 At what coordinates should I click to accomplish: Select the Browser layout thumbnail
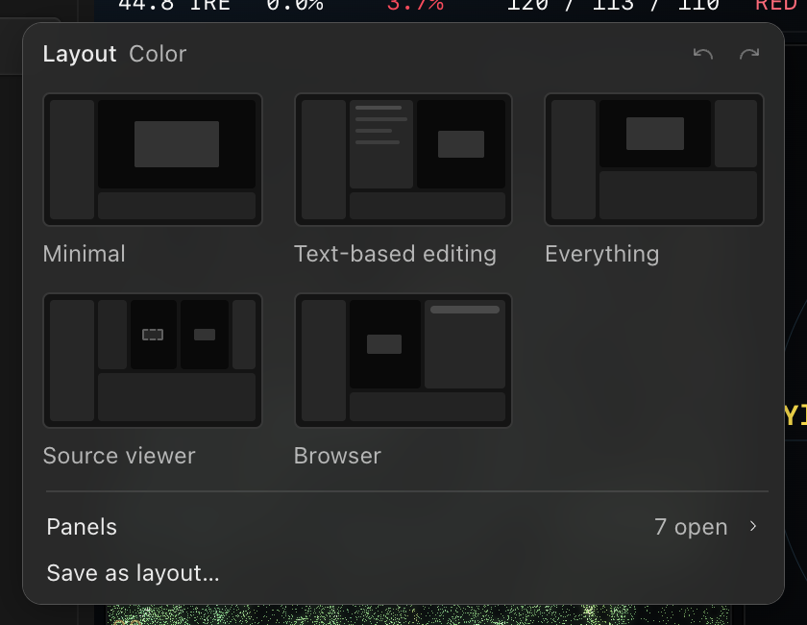pos(403,361)
